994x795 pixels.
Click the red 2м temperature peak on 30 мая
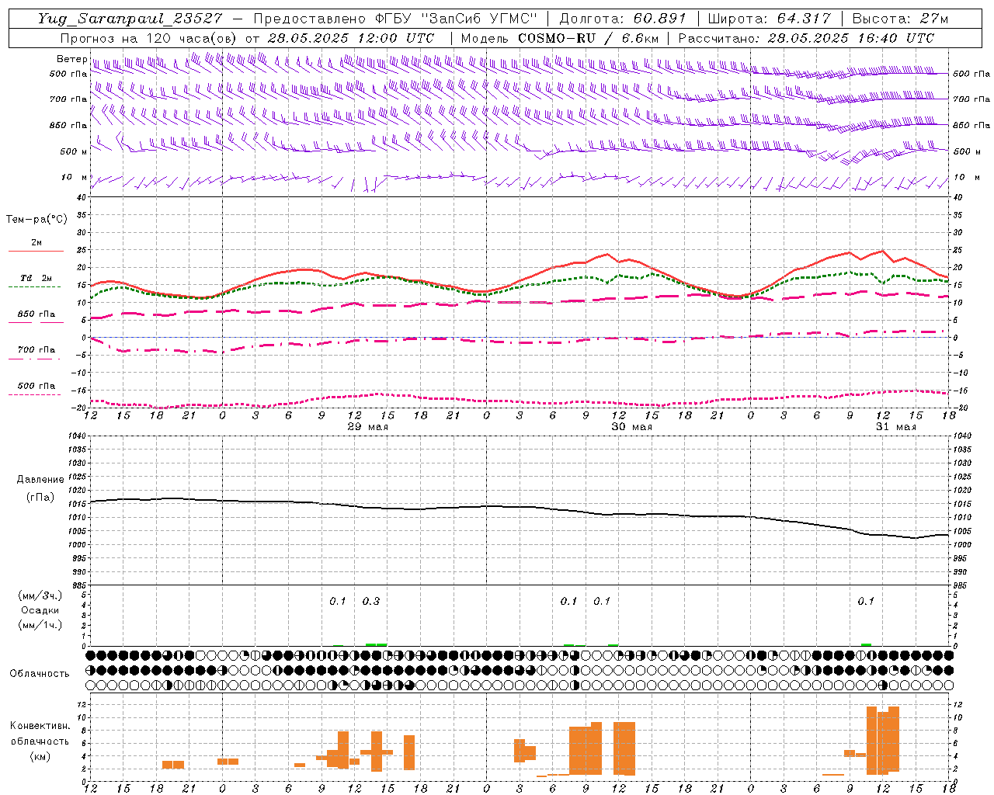(606, 255)
